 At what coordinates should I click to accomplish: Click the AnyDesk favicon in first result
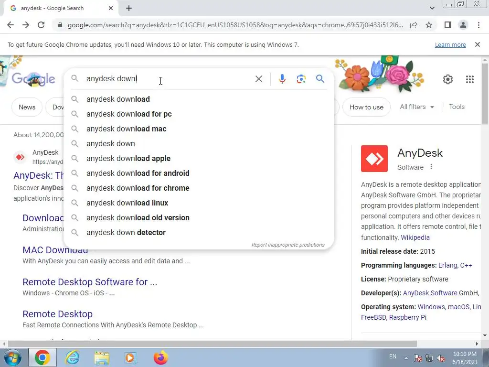pyautogui.click(x=20, y=157)
